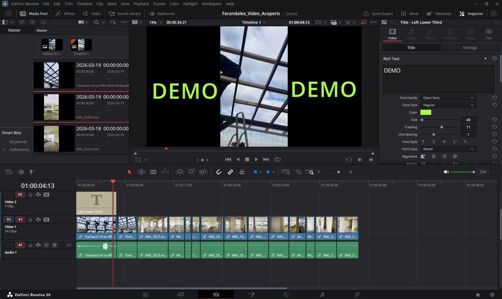
Task: Open the Timeline 1 name dropdown
Action: click(x=254, y=23)
